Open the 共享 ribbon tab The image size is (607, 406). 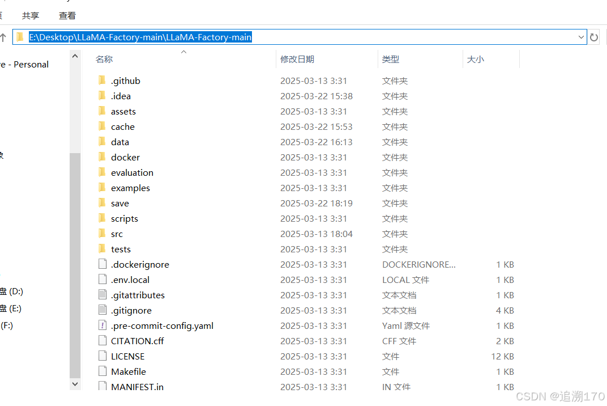click(31, 15)
